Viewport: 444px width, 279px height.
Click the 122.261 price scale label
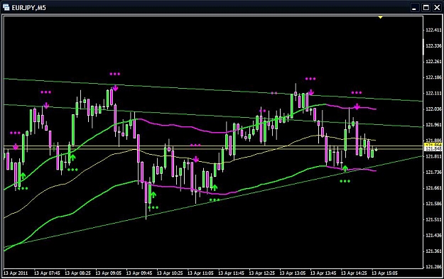tap(433, 62)
